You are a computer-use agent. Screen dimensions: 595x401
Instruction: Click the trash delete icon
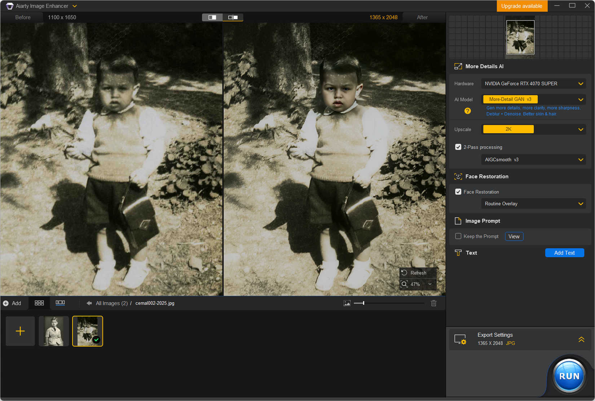tap(433, 303)
